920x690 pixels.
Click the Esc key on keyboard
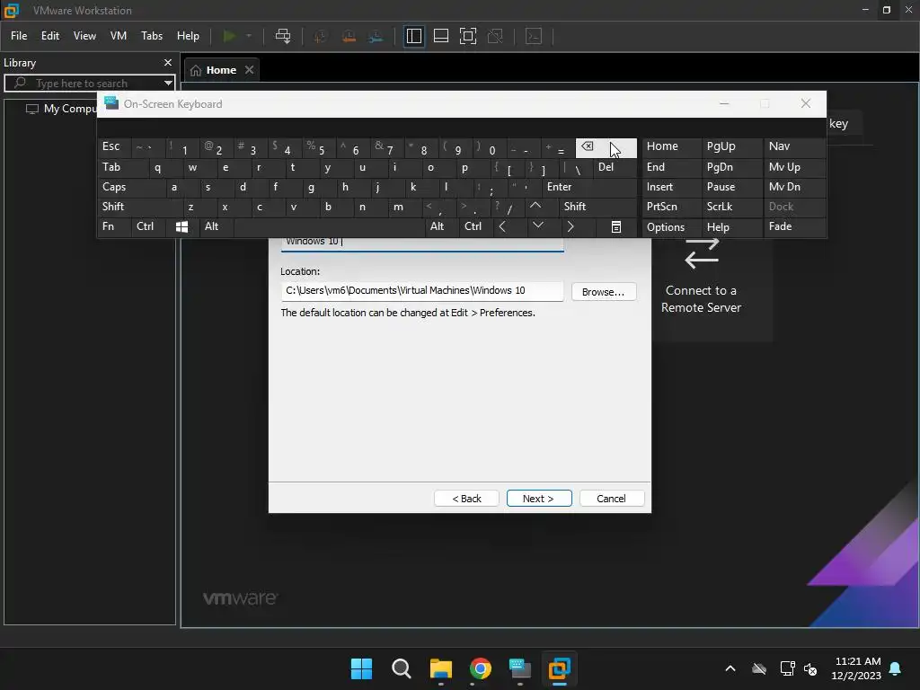114,146
